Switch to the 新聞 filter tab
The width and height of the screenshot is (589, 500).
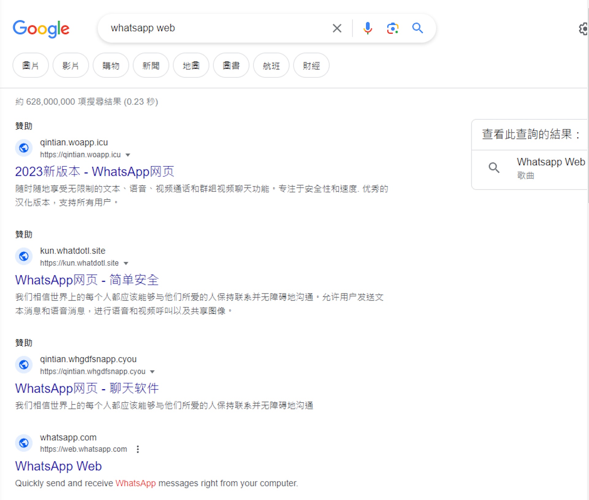151,65
